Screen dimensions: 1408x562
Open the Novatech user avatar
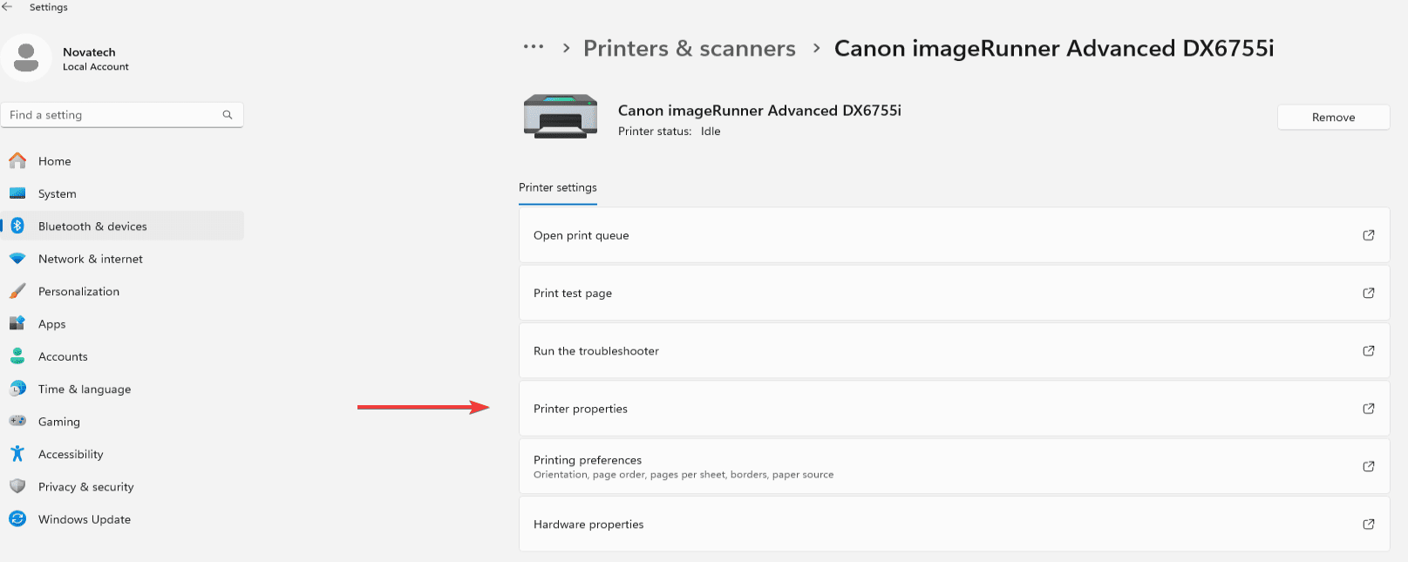pyautogui.click(x=27, y=58)
